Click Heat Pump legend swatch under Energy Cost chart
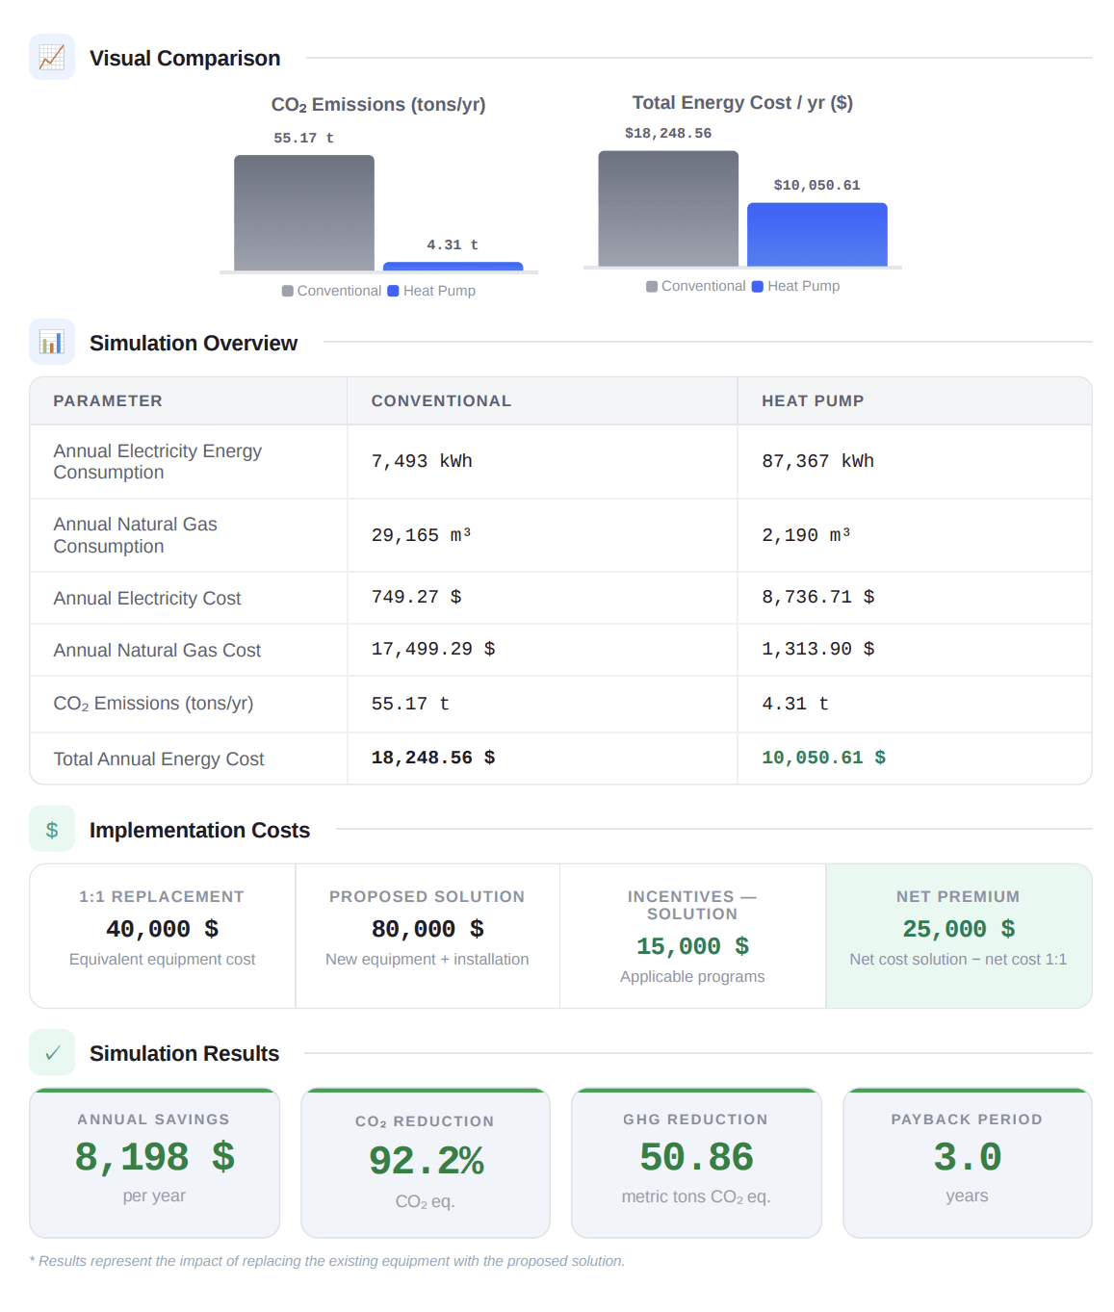This screenshot has width=1114, height=1312. point(758,286)
